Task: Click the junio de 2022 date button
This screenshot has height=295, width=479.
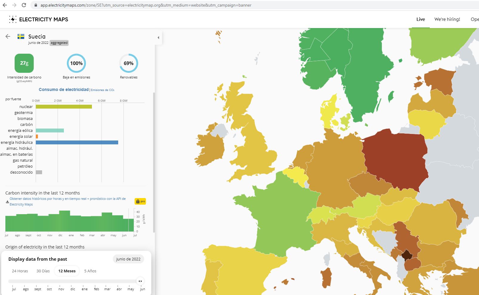Action: pyautogui.click(x=128, y=259)
